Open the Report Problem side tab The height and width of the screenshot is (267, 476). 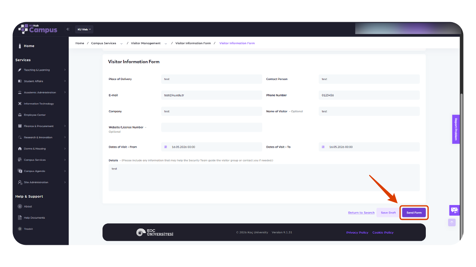coord(456,129)
